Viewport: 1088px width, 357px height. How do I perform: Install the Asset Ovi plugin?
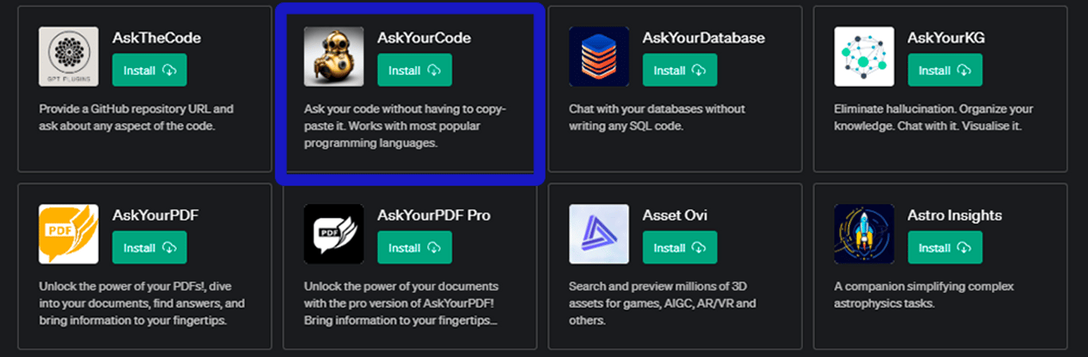[x=680, y=247]
